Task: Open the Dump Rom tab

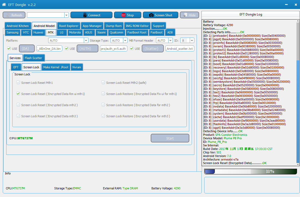Action: (x=114, y=26)
